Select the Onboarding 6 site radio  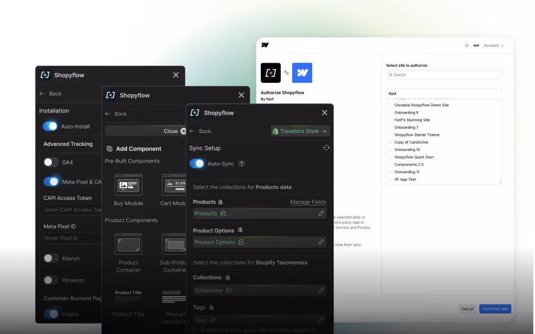click(391, 112)
